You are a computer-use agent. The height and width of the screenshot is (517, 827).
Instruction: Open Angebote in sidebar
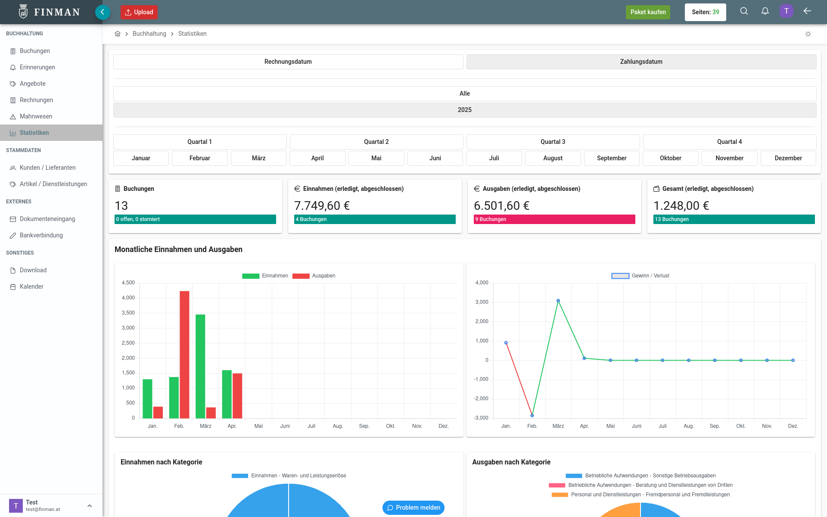51,84
